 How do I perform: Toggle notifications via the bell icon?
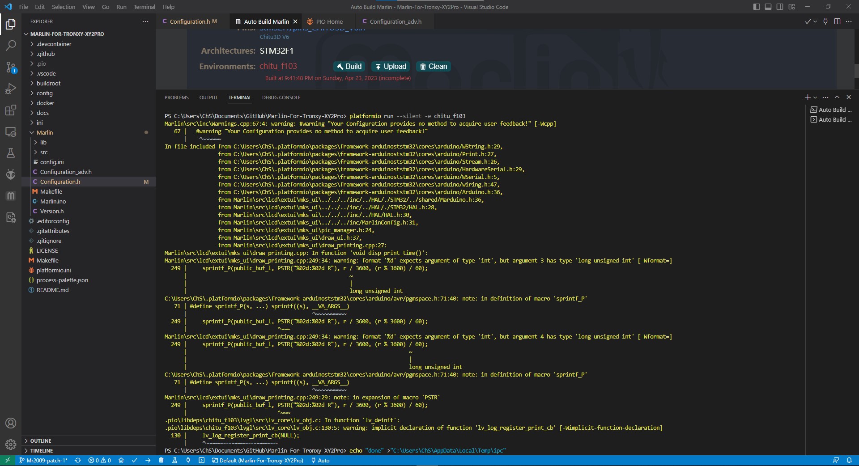[850, 461]
